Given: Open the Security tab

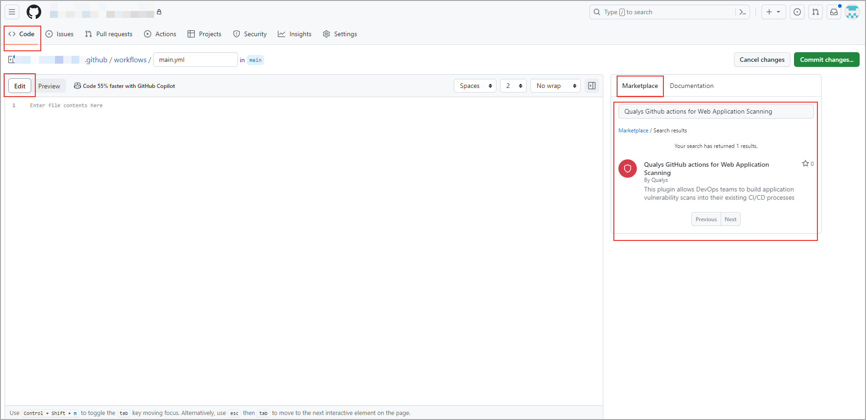Looking at the screenshot, I should 250,34.
